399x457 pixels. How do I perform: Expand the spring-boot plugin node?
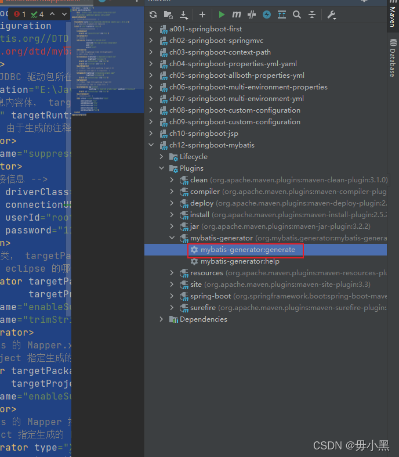tap(172, 296)
